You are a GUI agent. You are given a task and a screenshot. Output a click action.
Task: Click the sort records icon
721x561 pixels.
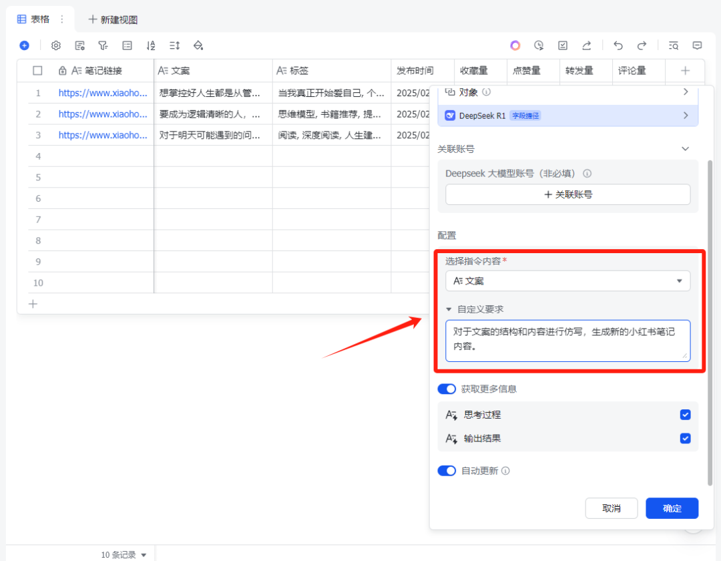[x=151, y=45]
